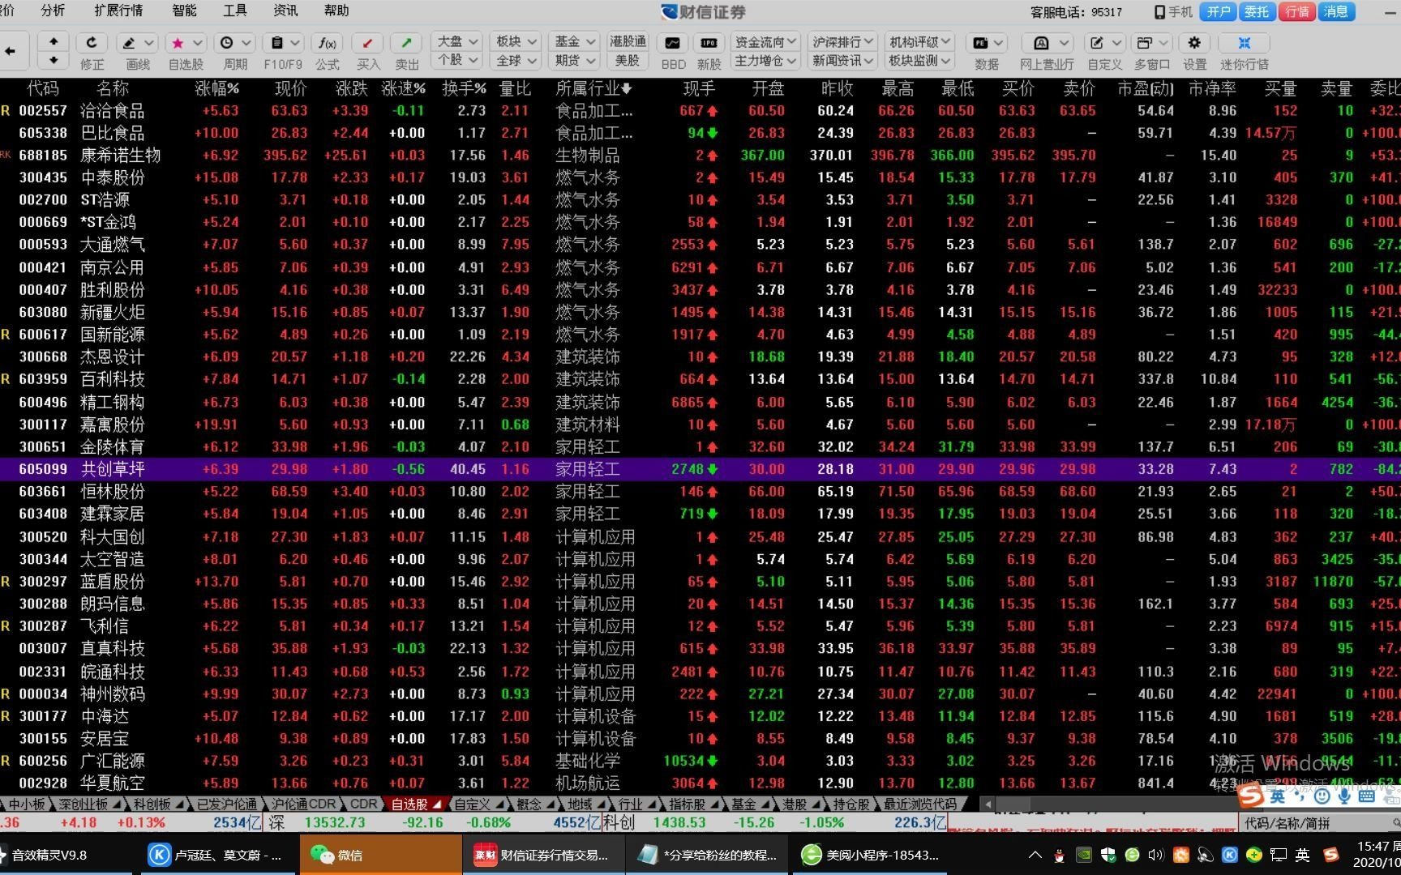Click the 修正 refresh icon

pos(92,42)
